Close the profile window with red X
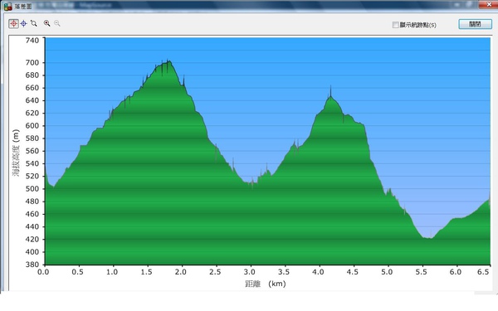The height and width of the screenshot is (311, 498). [x=490, y=4]
